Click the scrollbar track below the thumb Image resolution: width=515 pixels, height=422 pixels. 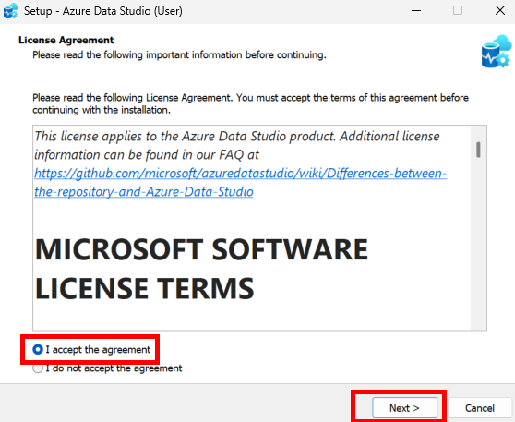point(478,243)
